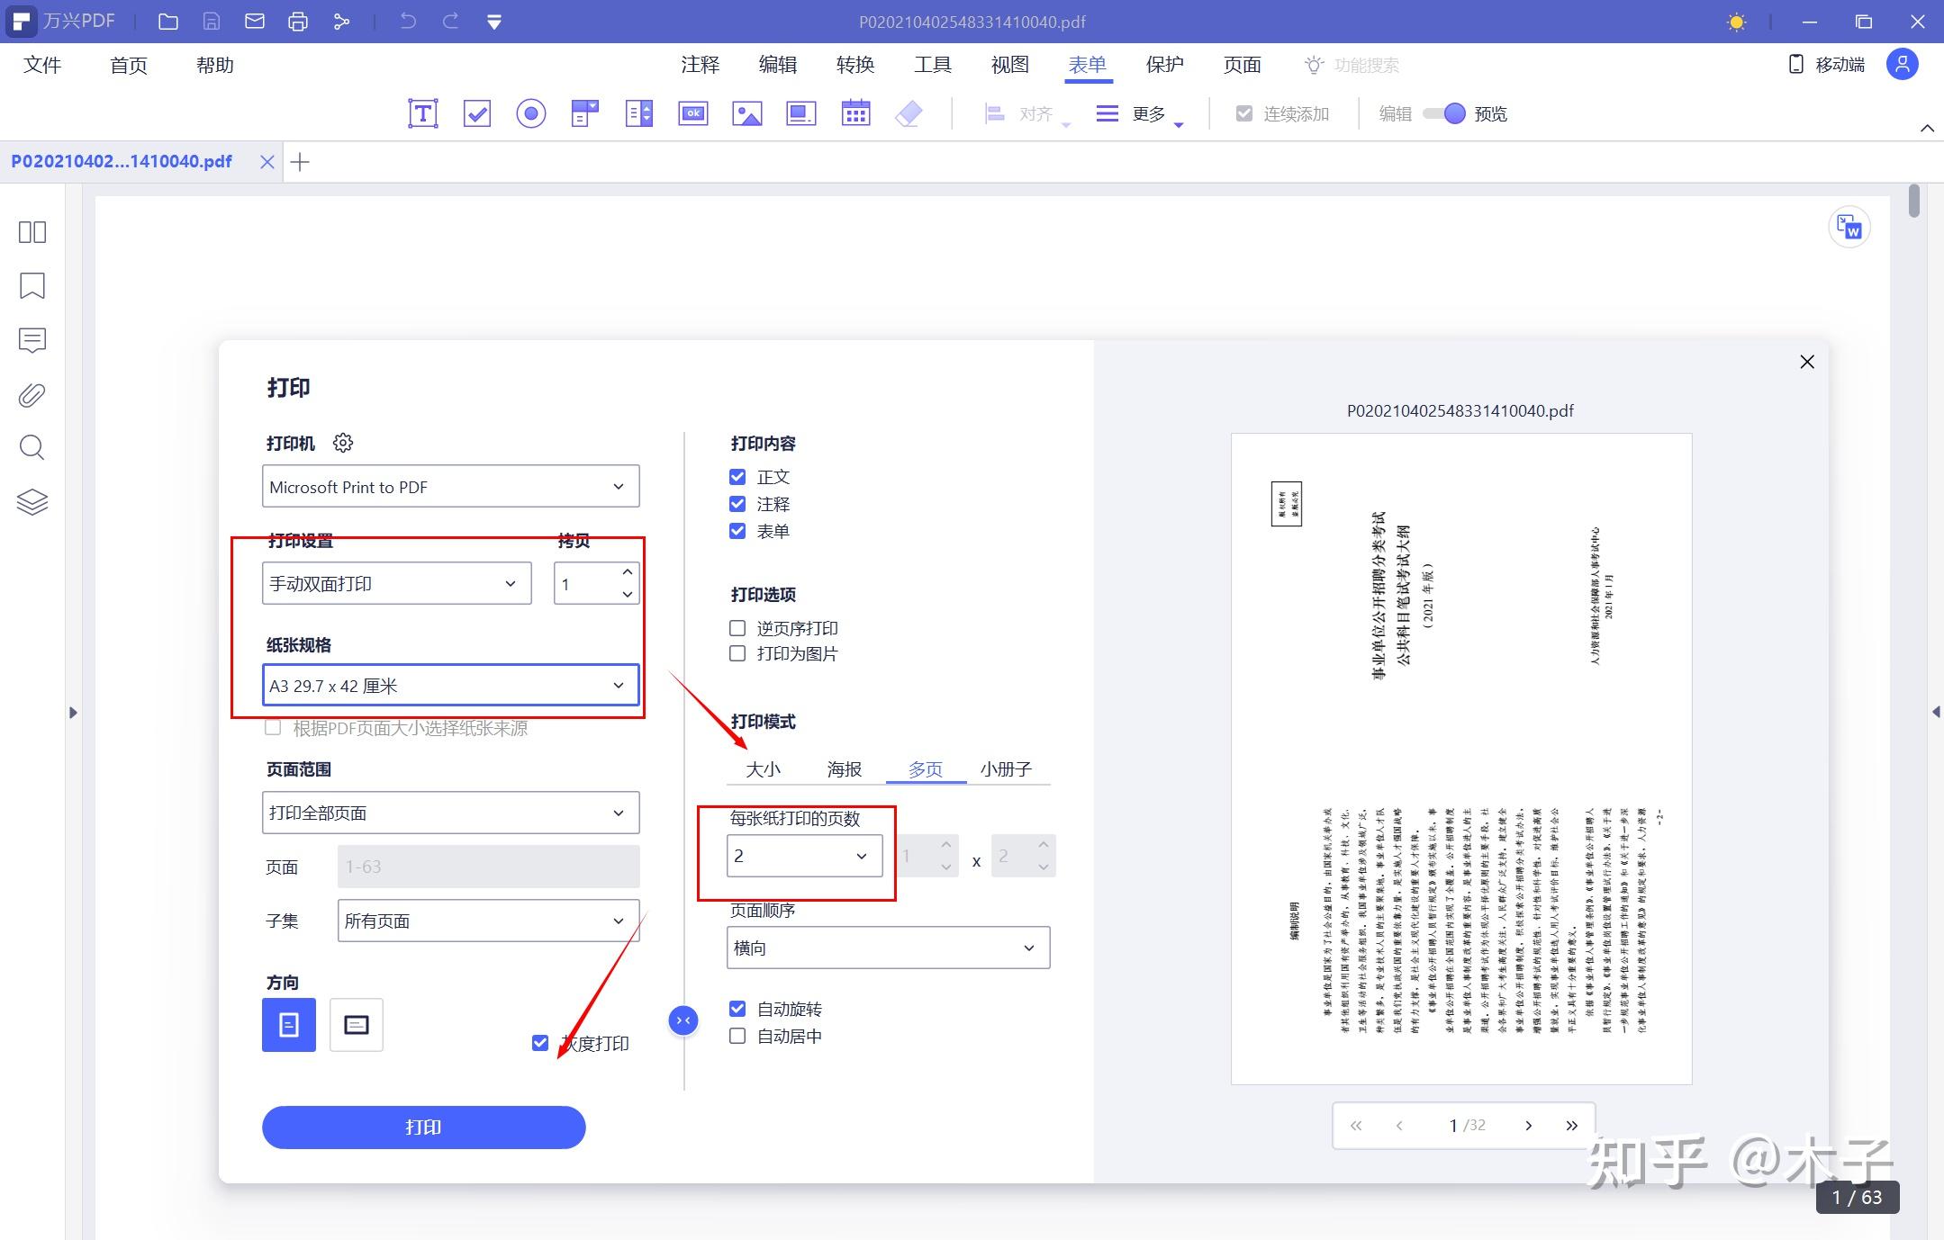1944x1240 pixels.
Task: Toggle the sun theme icon
Action: pos(1737,22)
